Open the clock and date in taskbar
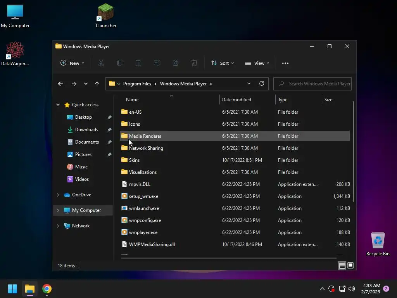This screenshot has width=397, height=298. coord(371,289)
